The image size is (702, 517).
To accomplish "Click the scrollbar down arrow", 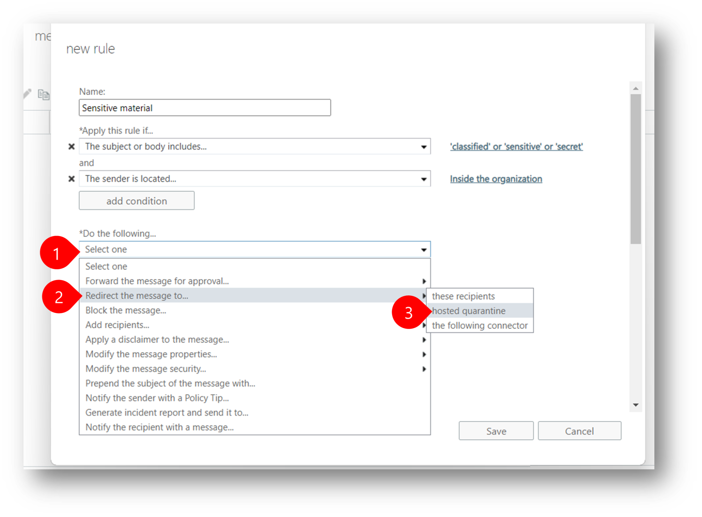I will click(x=636, y=404).
